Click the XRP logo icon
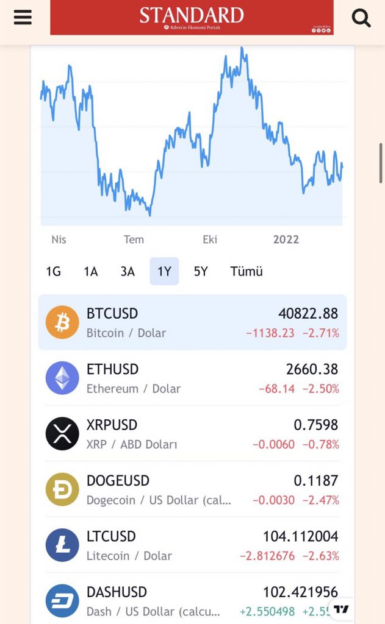385x624 pixels. [x=62, y=433]
